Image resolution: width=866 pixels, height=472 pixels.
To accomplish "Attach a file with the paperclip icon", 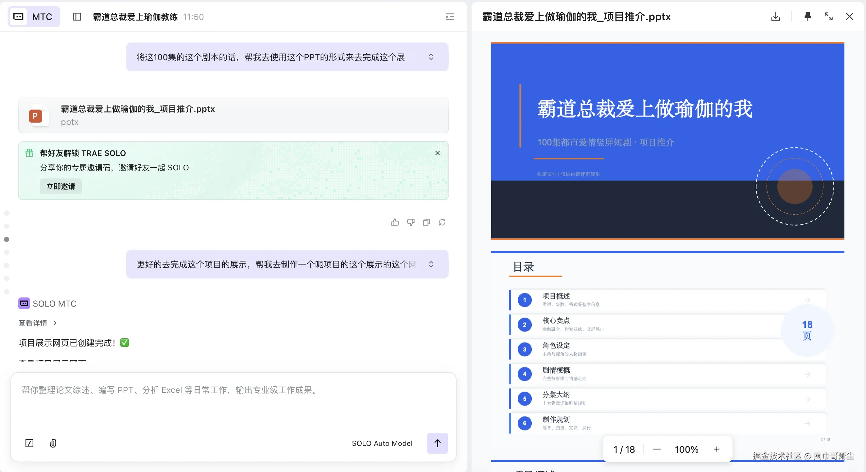I will [53, 443].
